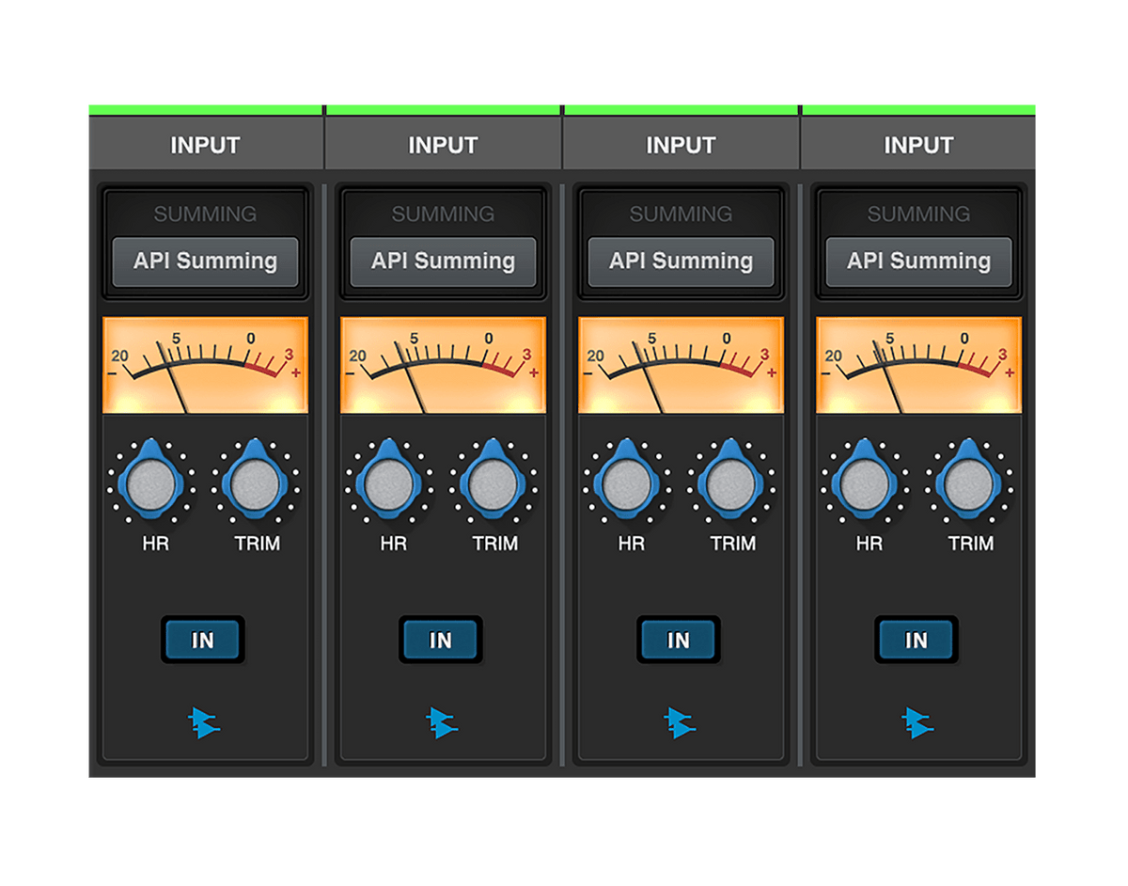
Task: Click the UA diamond logo on channel 2
Action: pyautogui.click(x=442, y=723)
